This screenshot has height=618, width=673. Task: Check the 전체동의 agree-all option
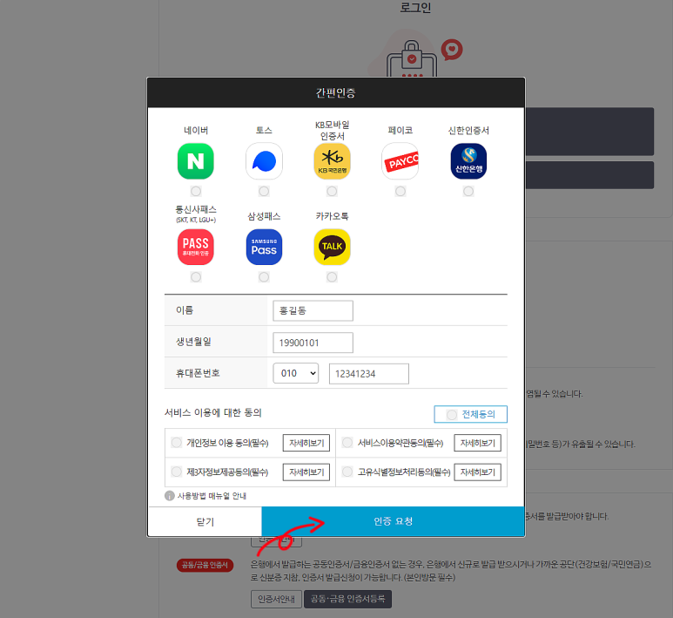(x=470, y=414)
